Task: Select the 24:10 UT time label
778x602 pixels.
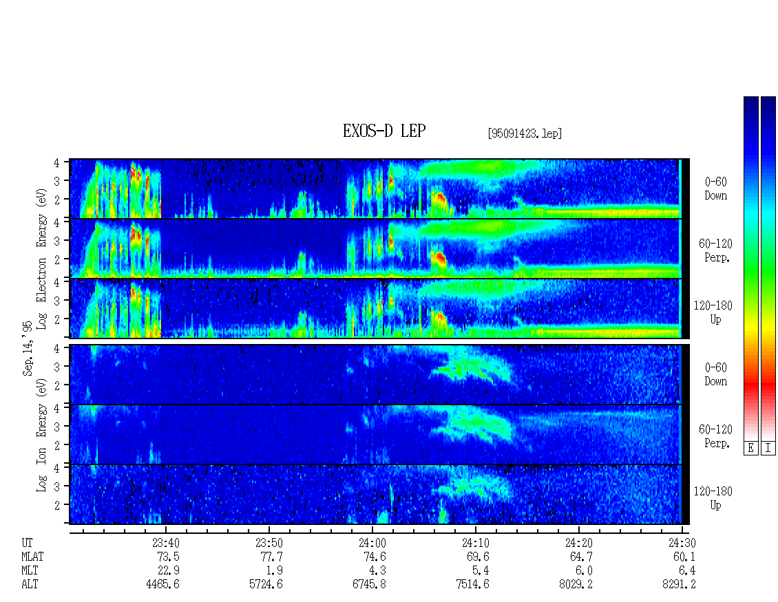Action: point(475,543)
